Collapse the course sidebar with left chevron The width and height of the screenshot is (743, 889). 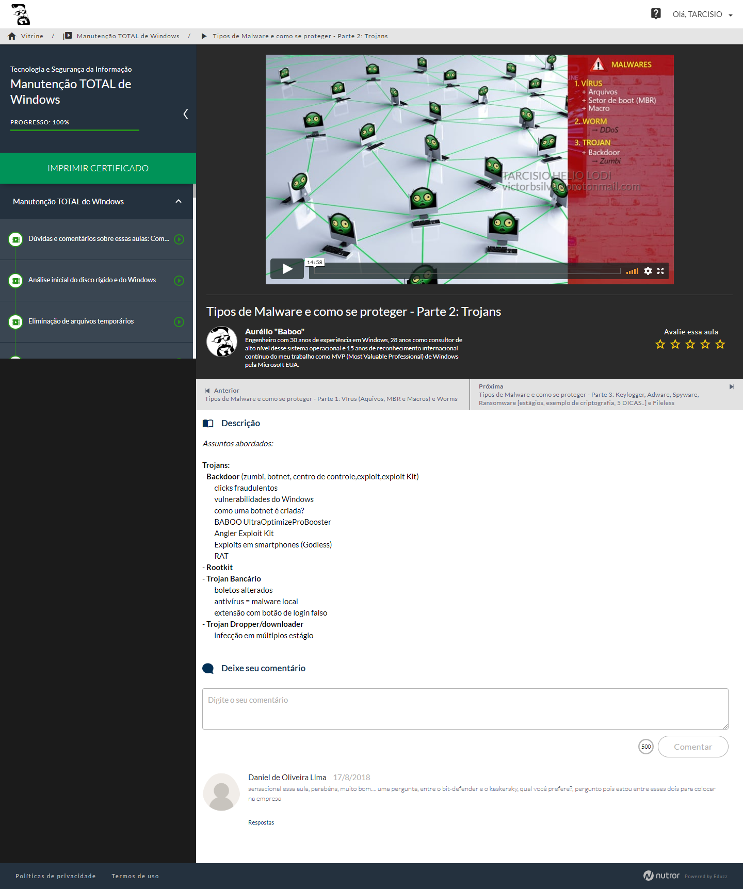pyautogui.click(x=186, y=114)
